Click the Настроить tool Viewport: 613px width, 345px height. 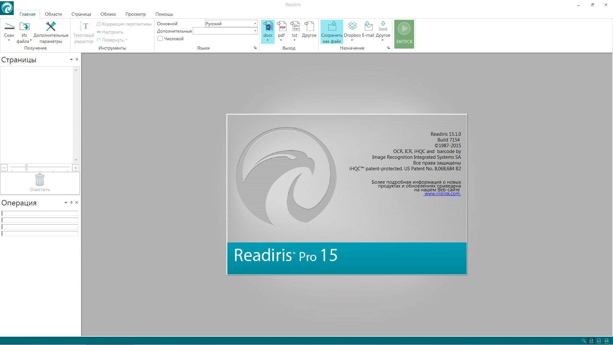[110, 32]
